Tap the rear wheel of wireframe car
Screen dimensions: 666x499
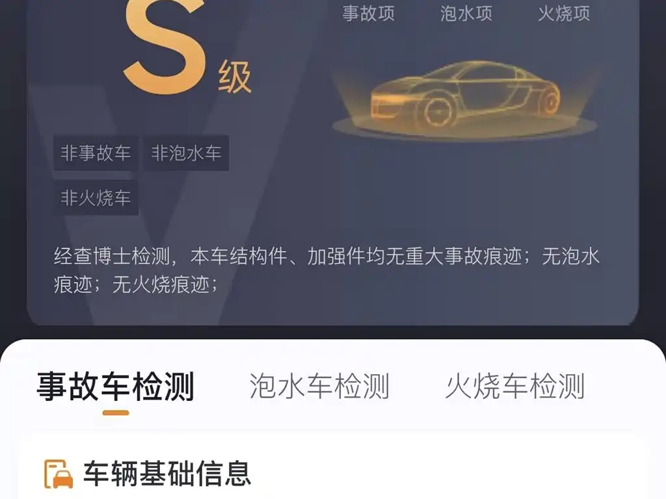[x=549, y=101]
